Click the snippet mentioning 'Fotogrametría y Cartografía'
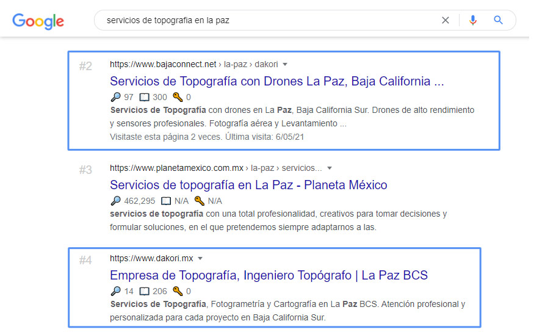This screenshot has width=534, height=332. [287, 311]
